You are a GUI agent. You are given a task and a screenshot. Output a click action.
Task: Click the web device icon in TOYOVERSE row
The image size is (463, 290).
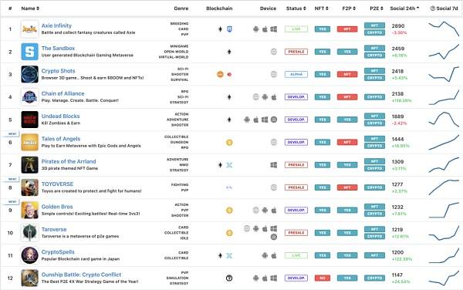coord(274,187)
